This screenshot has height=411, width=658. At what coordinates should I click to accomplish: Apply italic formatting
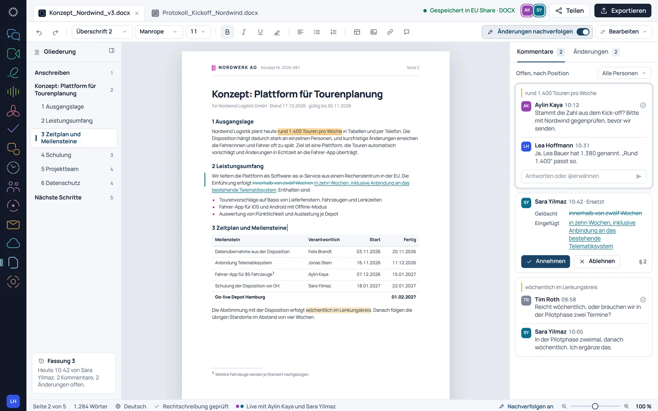click(244, 32)
